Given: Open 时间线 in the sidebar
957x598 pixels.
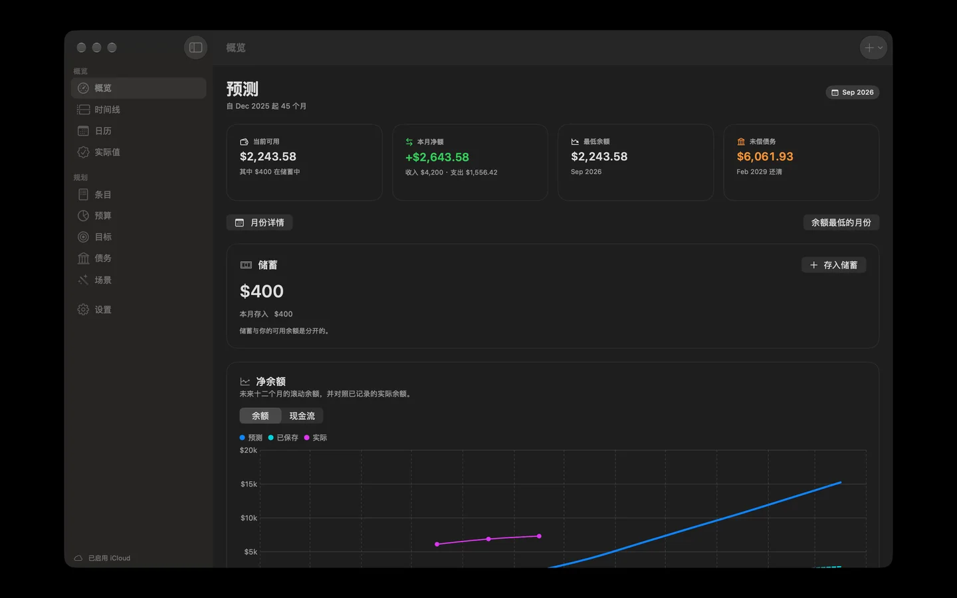Looking at the screenshot, I should point(138,110).
